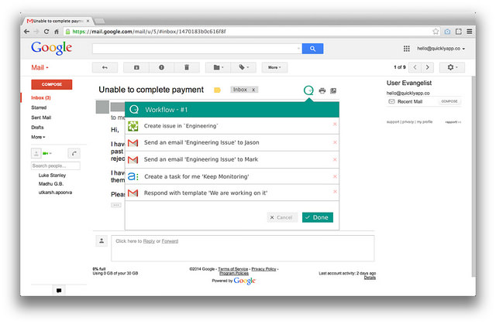Viewport: 496px width, 324px height.
Task: Click the Details link for account activity
Action: point(370,278)
